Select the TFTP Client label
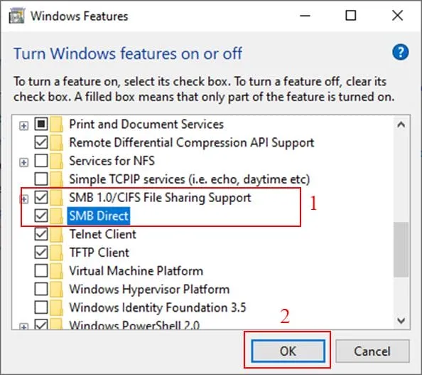 [99, 253]
